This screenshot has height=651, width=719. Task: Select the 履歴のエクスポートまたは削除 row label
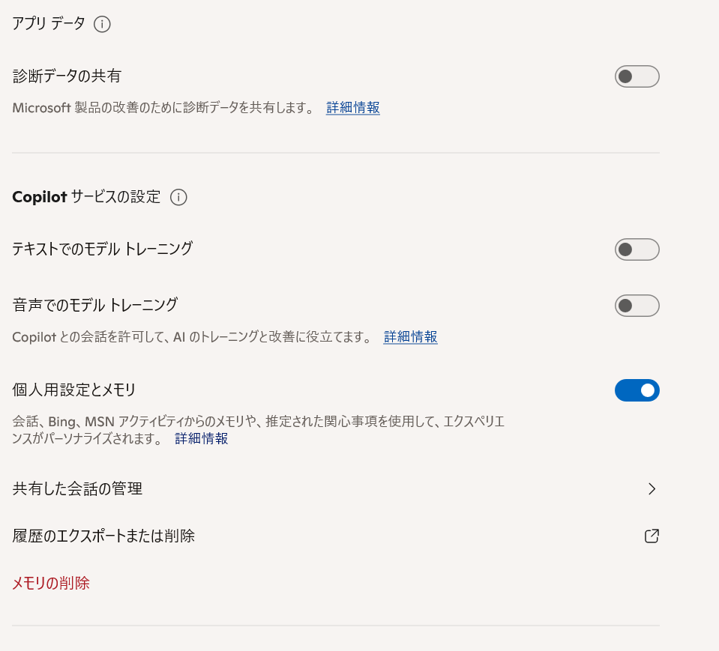coord(104,536)
